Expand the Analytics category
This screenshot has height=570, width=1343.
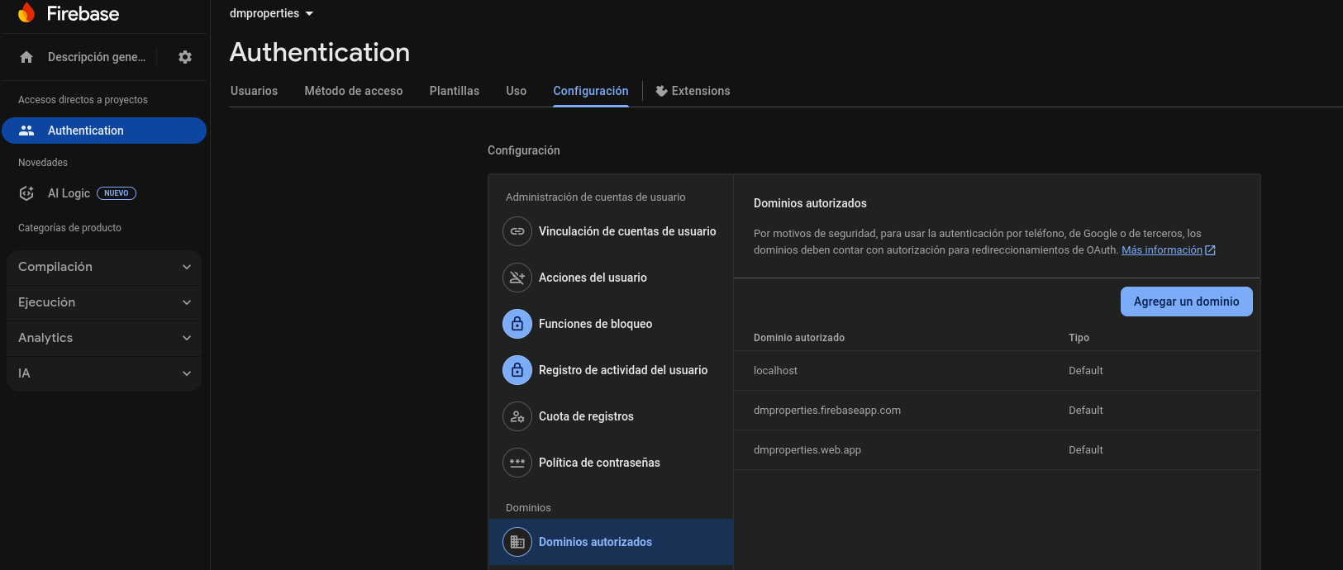104,338
